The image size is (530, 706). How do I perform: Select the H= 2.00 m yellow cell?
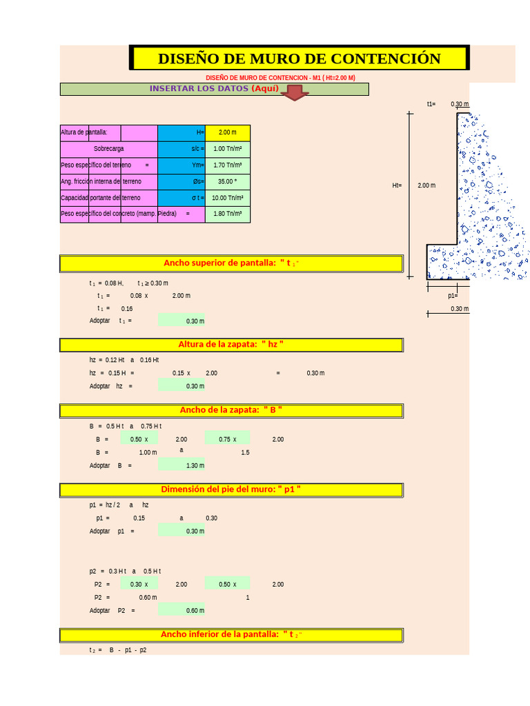[228, 132]
